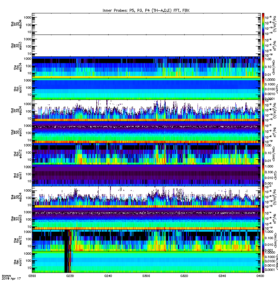Click the "0400" time axis label

pyautogui.click(x=260, y=276)
